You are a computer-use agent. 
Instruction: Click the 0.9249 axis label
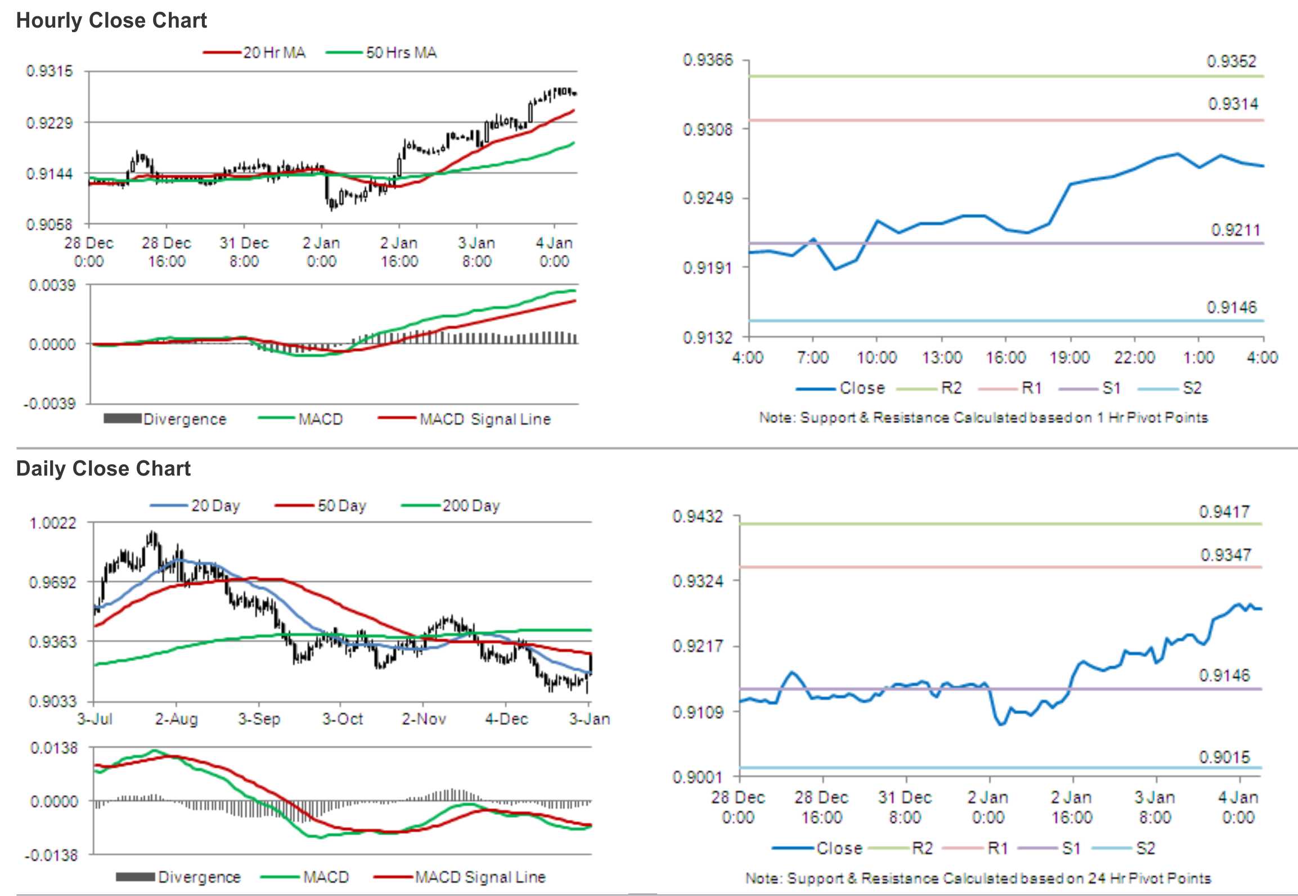(x=708, y=198)
